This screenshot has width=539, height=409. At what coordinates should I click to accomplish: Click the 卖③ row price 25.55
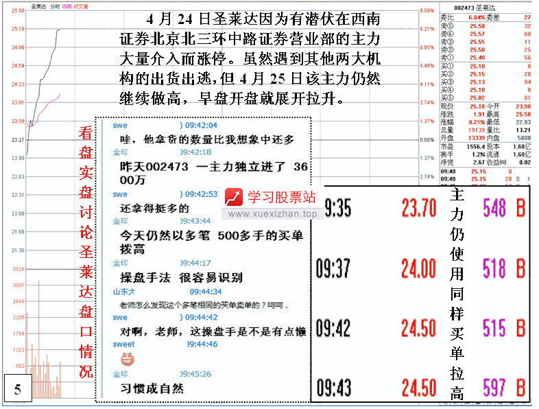(477, 42)
